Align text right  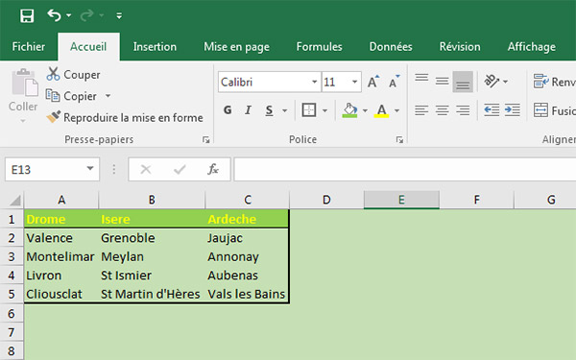463,109
